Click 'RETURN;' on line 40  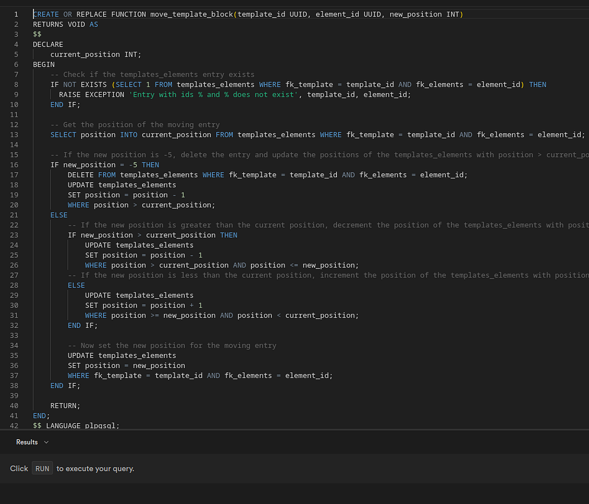(x=65, y=406)
